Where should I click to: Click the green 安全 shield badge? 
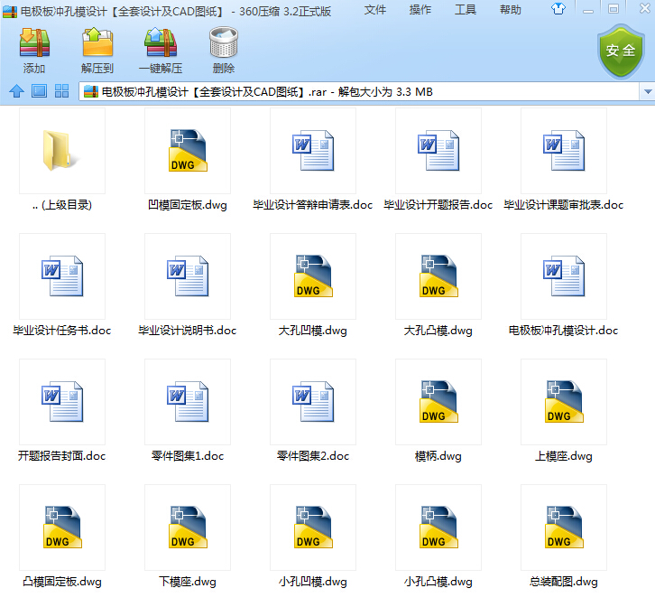pos(621,51)
